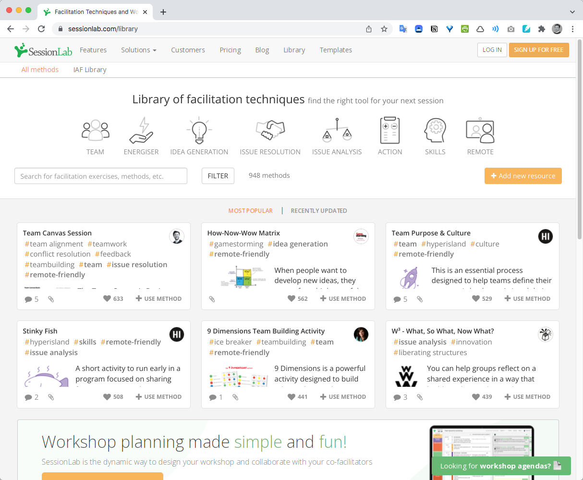Click the LOG IN button
The width and height of the screenshot is (583, 480).
(492, 50)
